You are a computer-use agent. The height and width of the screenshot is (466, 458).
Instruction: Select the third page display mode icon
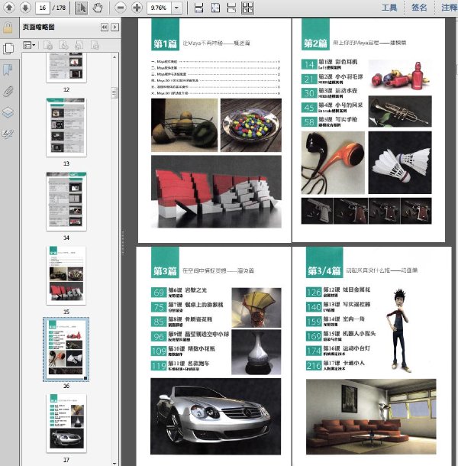(x=232, y=8)
